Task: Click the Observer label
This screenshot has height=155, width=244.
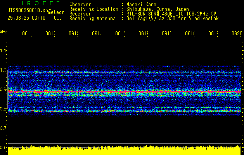Action: pos(80,4)
